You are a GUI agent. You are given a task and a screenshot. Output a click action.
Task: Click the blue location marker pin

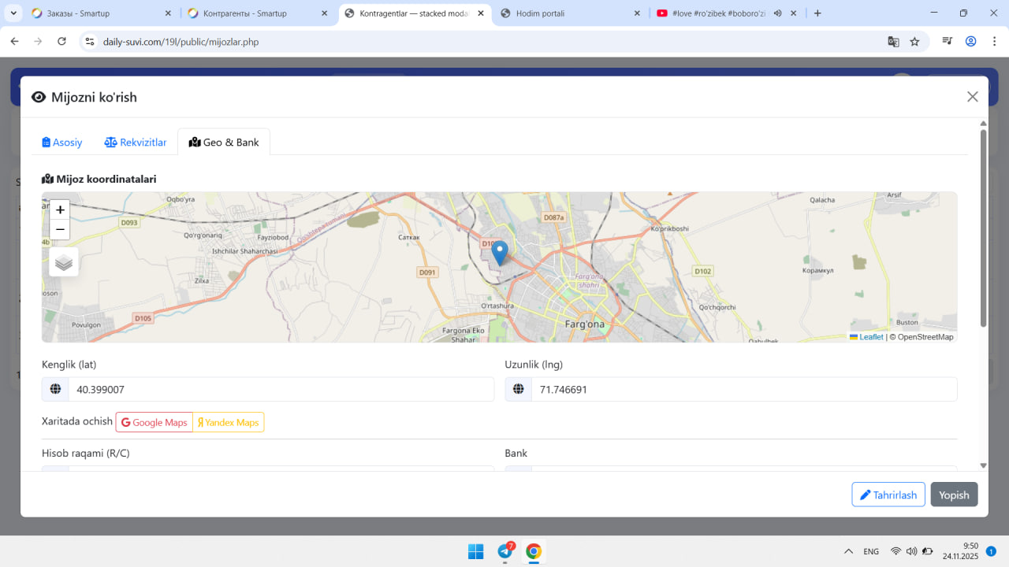[499, 252]
